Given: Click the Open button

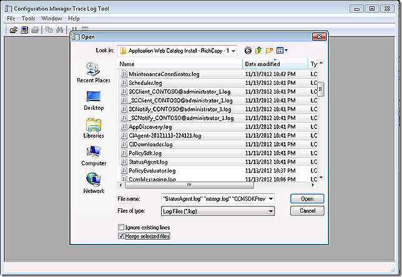Looking at the screenshot, I should click(307, 199).
